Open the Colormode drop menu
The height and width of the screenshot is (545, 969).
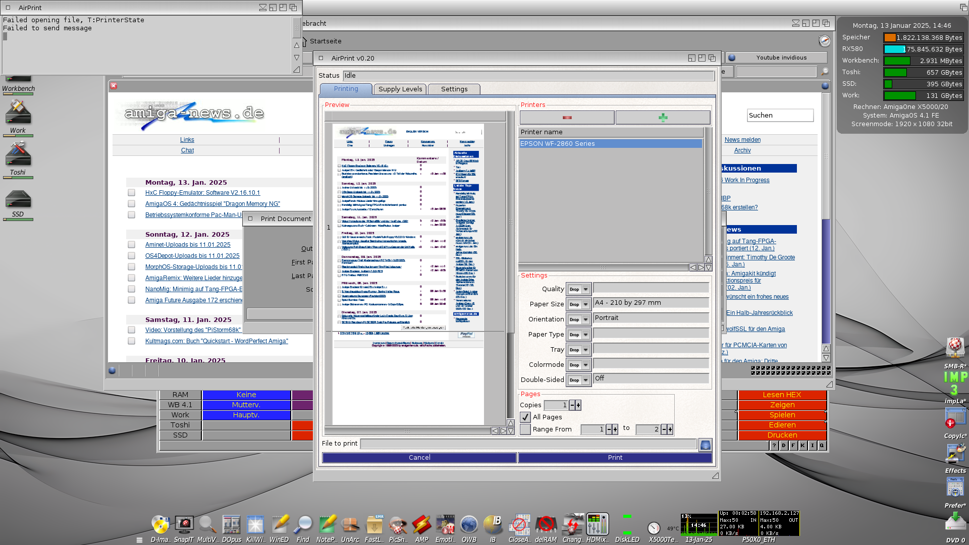[x=578, y=365]
